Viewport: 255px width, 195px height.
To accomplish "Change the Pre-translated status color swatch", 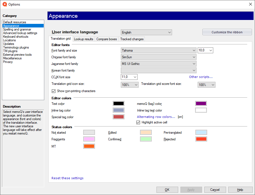I will (201, 132).
